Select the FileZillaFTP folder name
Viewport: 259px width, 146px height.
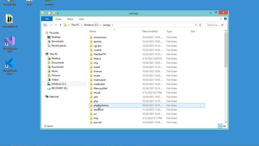100,54
